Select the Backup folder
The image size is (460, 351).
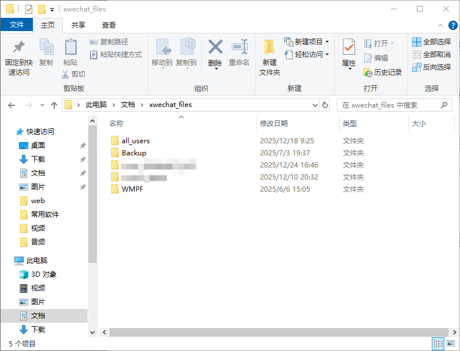click(x=134, y=153)
